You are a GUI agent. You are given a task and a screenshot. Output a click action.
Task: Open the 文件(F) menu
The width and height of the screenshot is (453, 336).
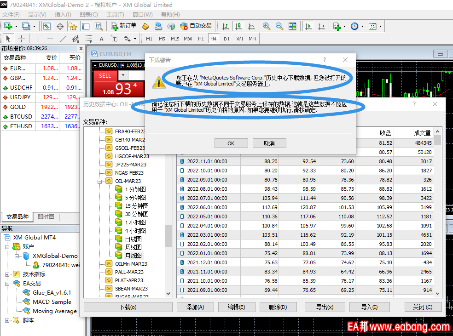11,14
